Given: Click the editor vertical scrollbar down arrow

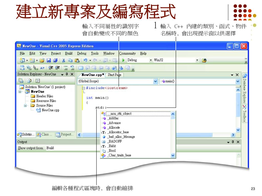Looking at the screenshot, I should coord(238,130).
